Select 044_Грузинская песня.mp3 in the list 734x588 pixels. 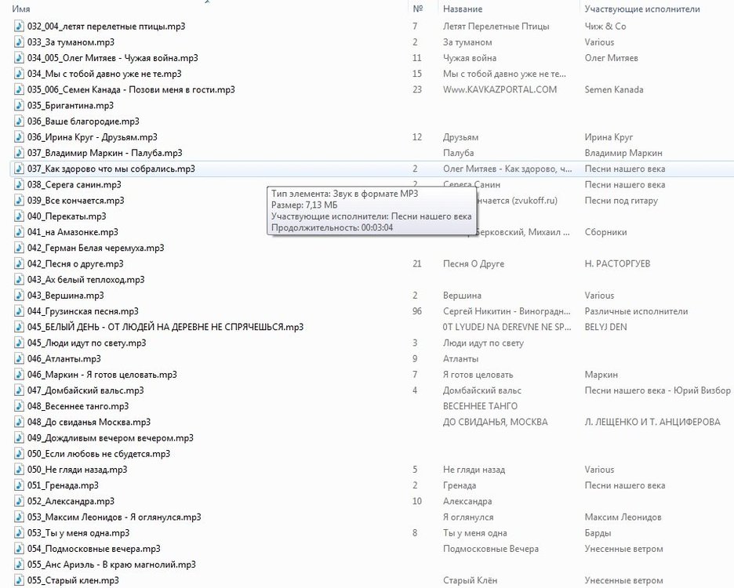point(82,311)
